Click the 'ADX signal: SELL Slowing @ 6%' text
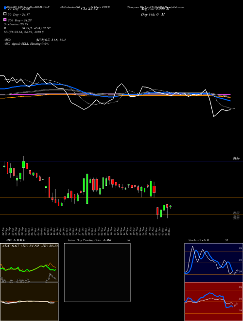The width and height of the screenshot is (243, 321). (x=26, y=44)
